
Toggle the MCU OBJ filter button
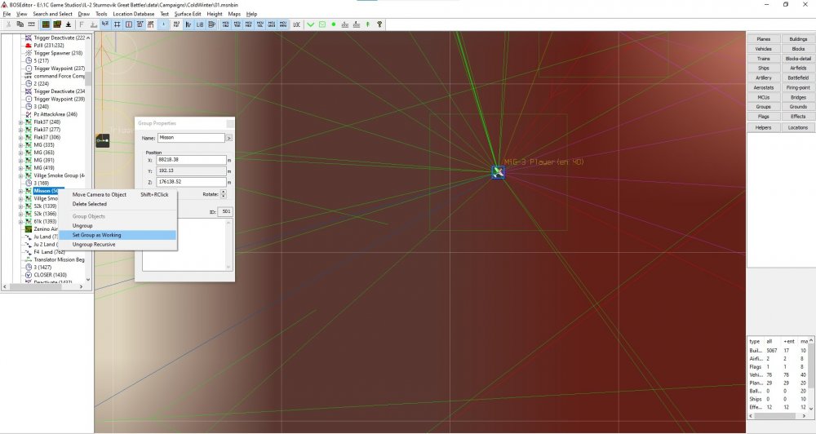pos(225,24)
